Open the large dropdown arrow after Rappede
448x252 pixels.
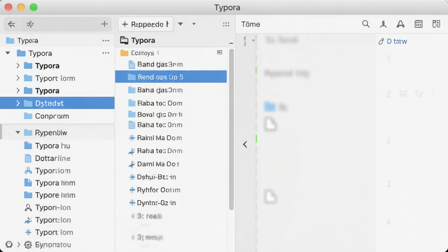coord(180,24)
